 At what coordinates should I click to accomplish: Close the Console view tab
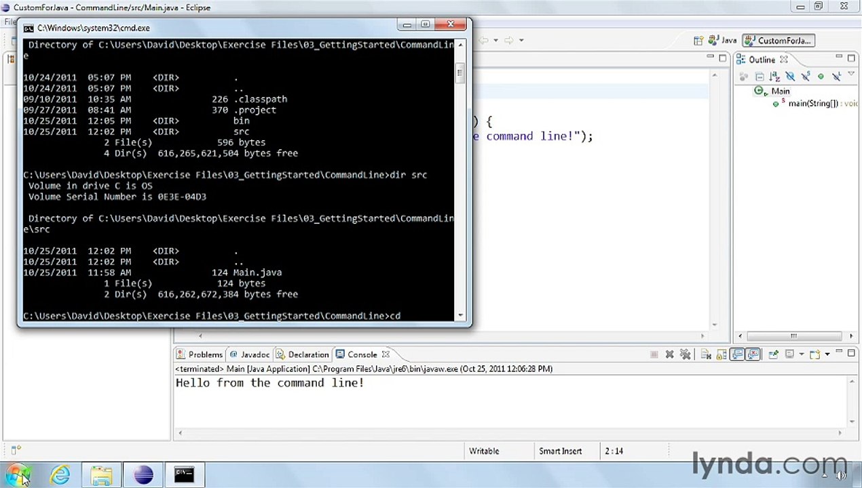click(x=386, y=354)
